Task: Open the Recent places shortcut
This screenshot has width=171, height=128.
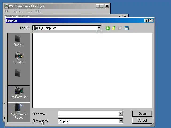Action: [19, 41]
